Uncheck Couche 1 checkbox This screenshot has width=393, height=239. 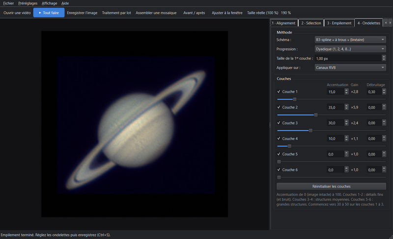click(x=279, y=92)
